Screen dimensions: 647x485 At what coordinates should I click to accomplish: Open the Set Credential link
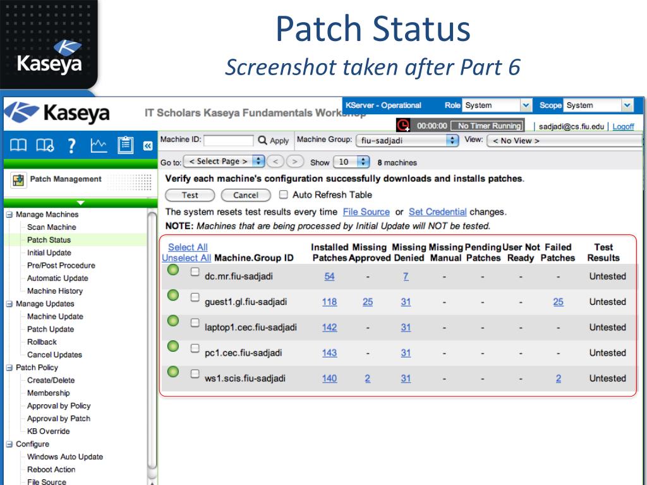coord(438,212)
